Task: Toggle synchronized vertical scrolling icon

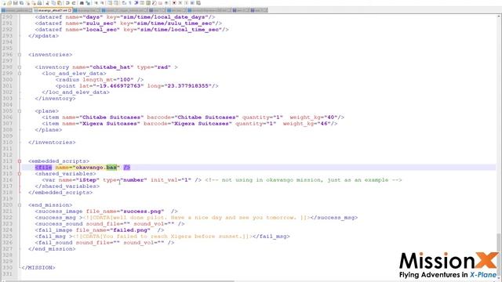Action: tap(110, 3)
